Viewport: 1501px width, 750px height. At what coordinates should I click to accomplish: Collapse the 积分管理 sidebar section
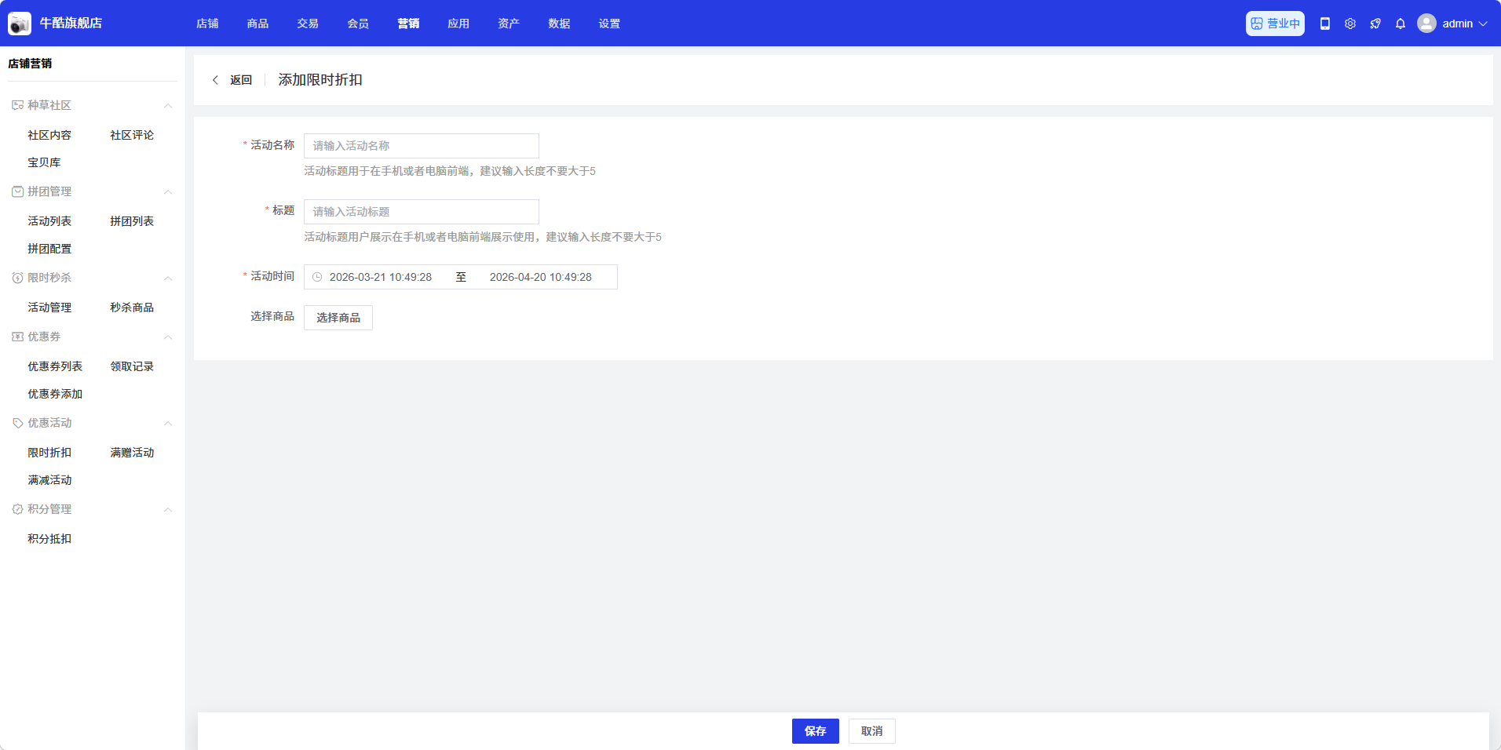[x=167, y=509]
